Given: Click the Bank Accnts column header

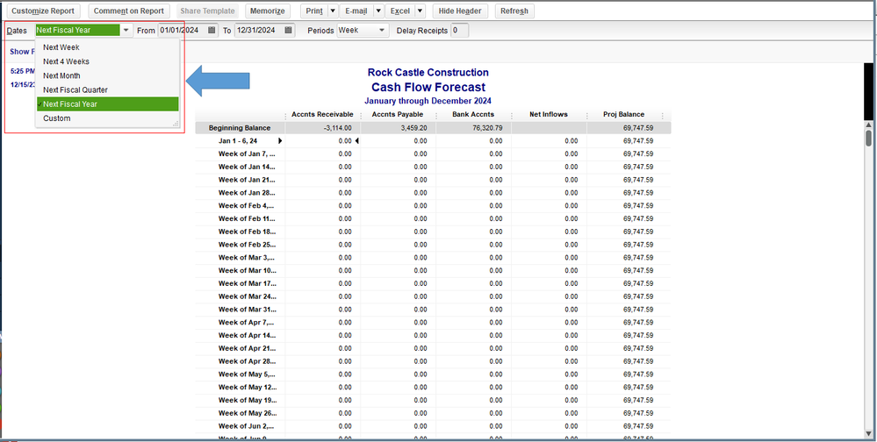Looking at the screenshot, I should [x=472, y=115].
